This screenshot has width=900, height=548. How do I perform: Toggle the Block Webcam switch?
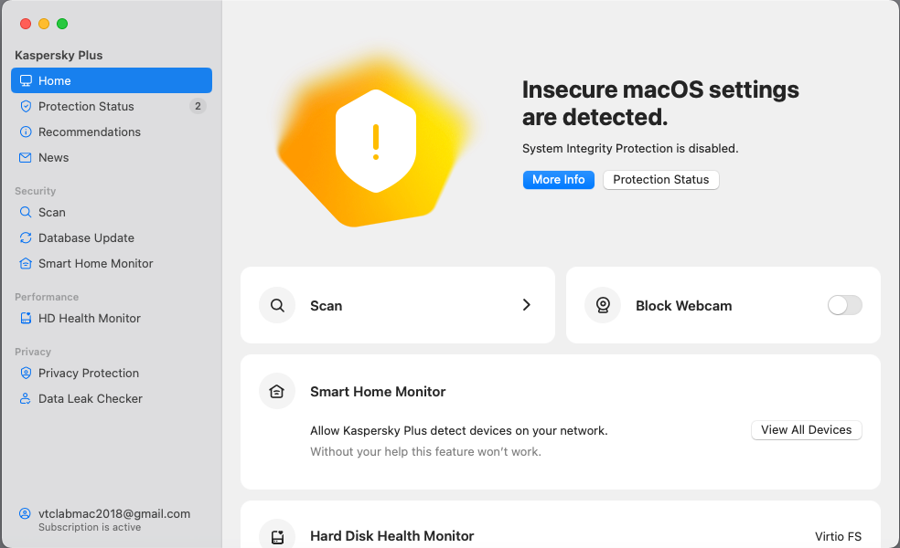click(x=844, y=305)
